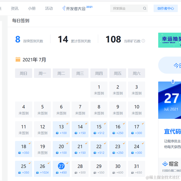The width and height of the screenshot is (181, 181).
Task: Select day 7 未签到 cell
Action: pyautogui.click(x=80, y=109)
